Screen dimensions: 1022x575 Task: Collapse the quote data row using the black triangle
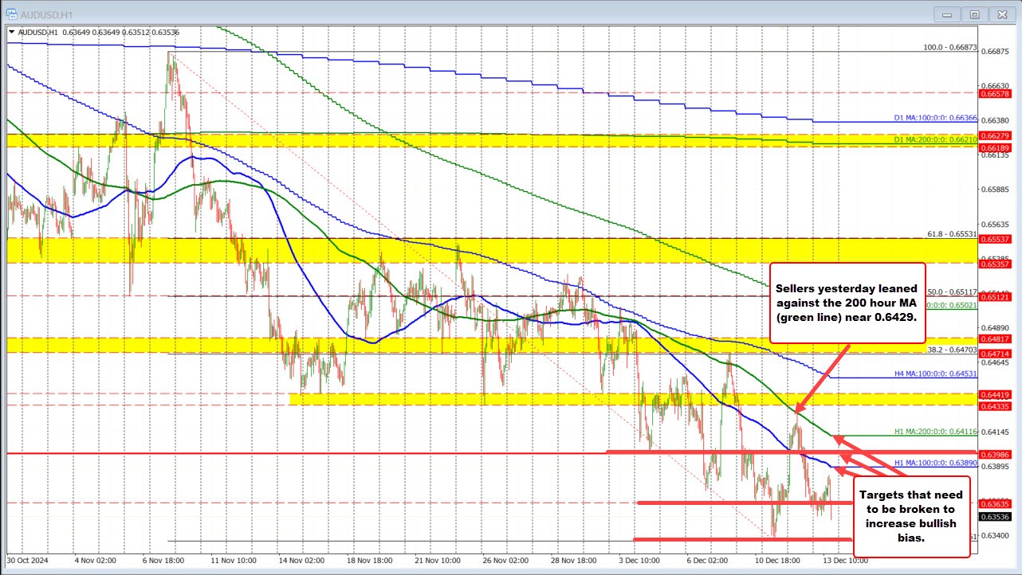point(11,33)
